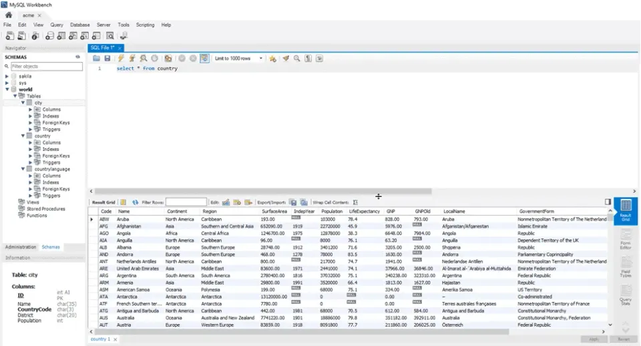Image resolution: width=641 pixels, height=346 pixels.
Task: Click Export recordset to file icon
Action: tap(292, 202)
